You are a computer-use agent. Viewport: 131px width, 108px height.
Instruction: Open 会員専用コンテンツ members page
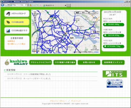click(x=113, y=62)
